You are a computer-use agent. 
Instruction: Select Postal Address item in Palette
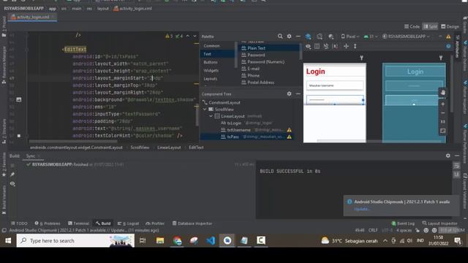(260, 83)
